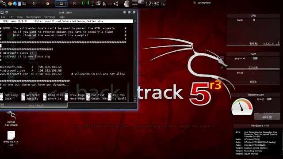
Task: Launch Google Chrome from the panel quick launcher
Action: [10, 4]
